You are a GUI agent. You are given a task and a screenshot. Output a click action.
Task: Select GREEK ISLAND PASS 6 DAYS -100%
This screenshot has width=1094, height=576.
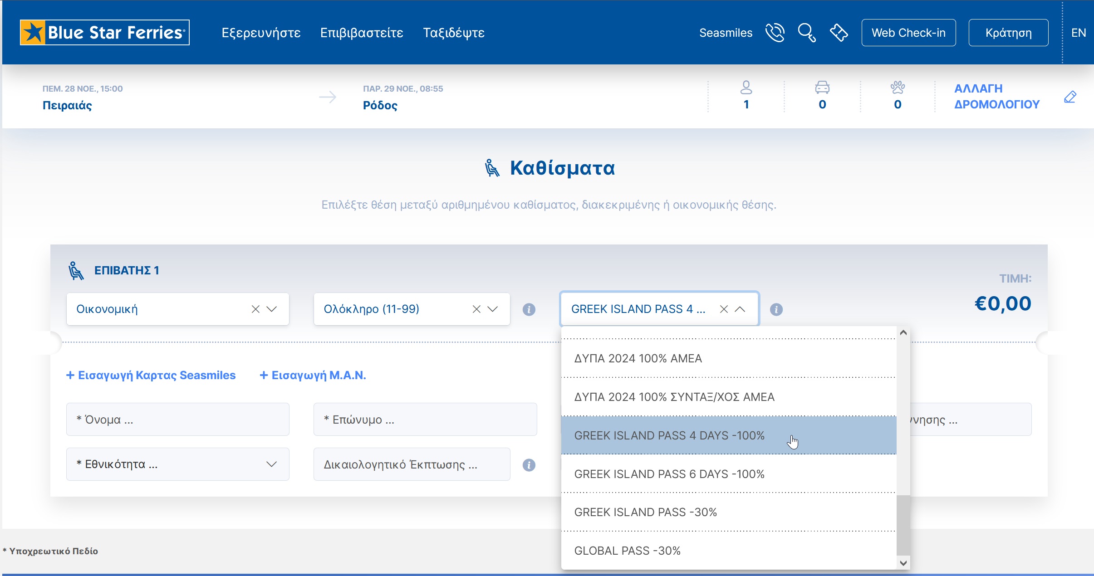click(729, 474)
